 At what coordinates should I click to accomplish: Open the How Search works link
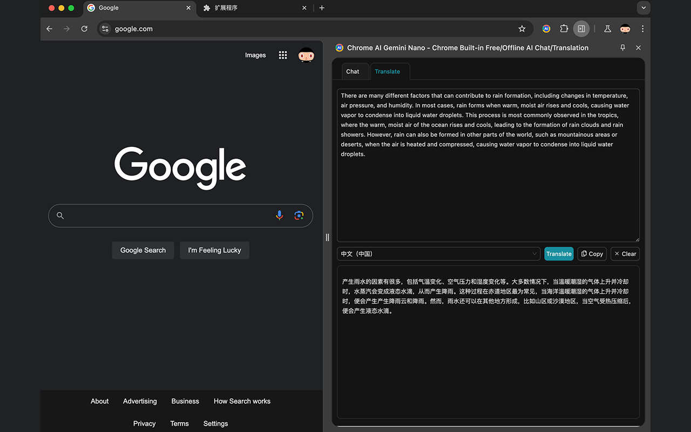(x=242, y=401)
